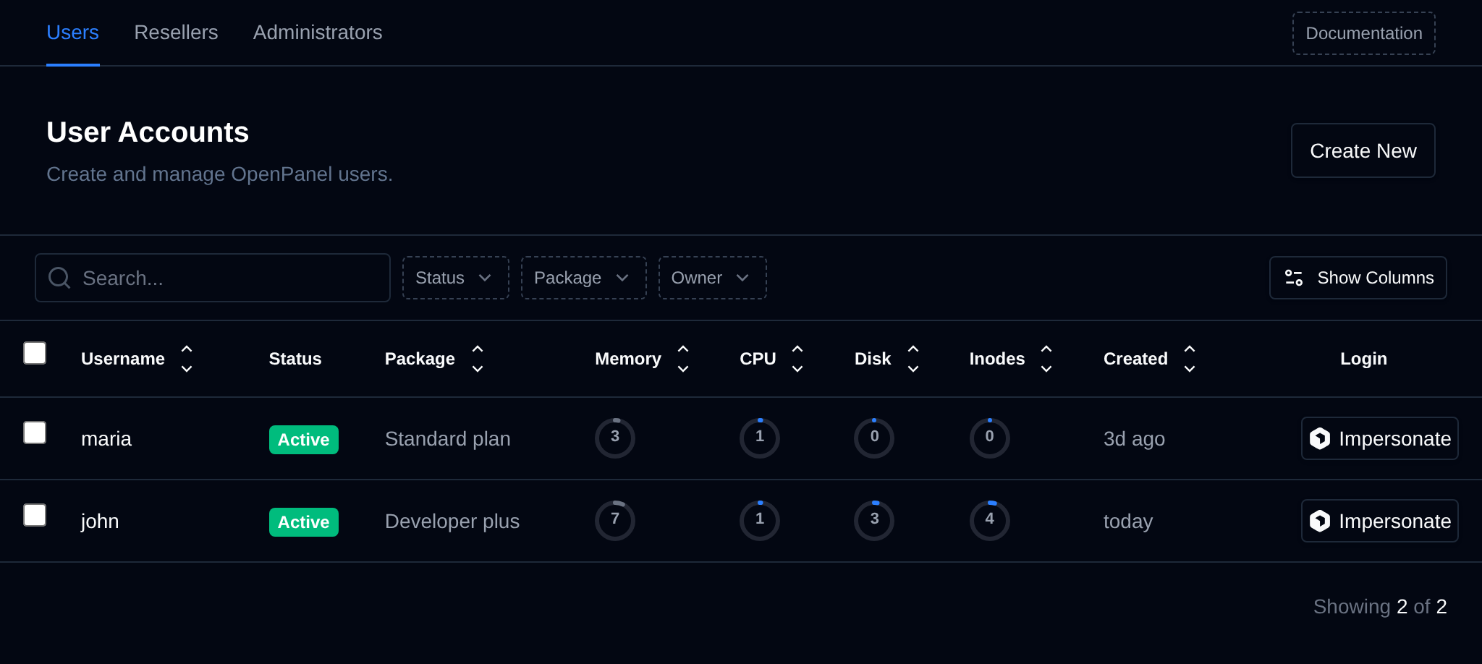This screenshot has width=1482, height=664.
Task: Sort by Created using arrows icon
Action: point(1190,359)
